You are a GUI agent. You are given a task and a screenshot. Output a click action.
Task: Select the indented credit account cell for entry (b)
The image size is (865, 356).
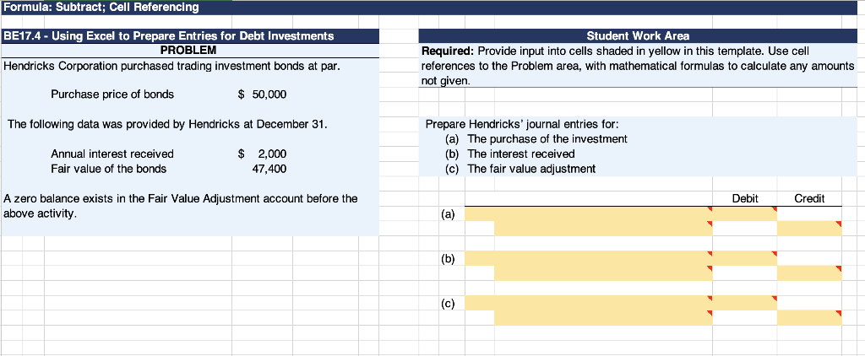[x=603, y=272]
